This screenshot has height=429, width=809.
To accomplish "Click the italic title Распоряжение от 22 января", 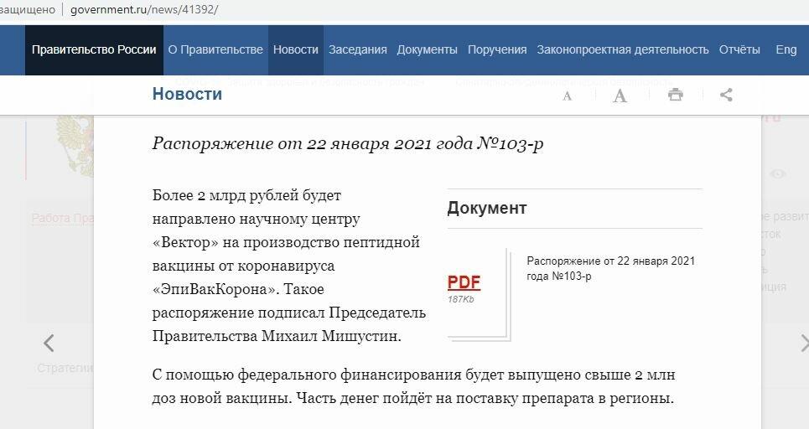I will tap(348, 143).
